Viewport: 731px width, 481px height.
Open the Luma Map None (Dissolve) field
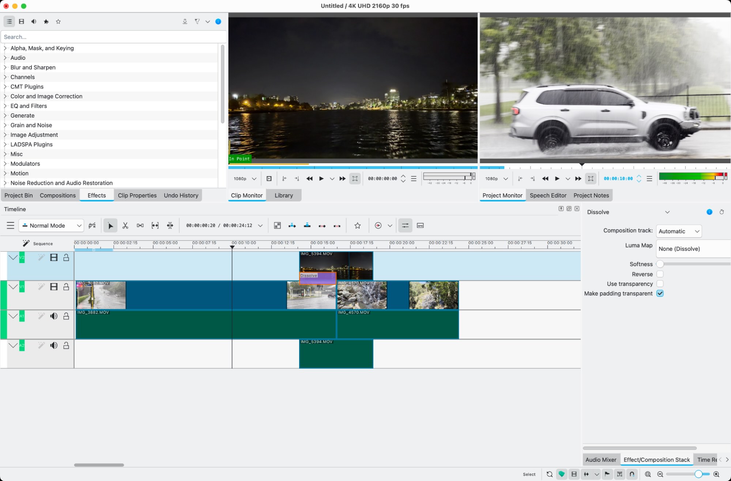(x=693, y=249)
